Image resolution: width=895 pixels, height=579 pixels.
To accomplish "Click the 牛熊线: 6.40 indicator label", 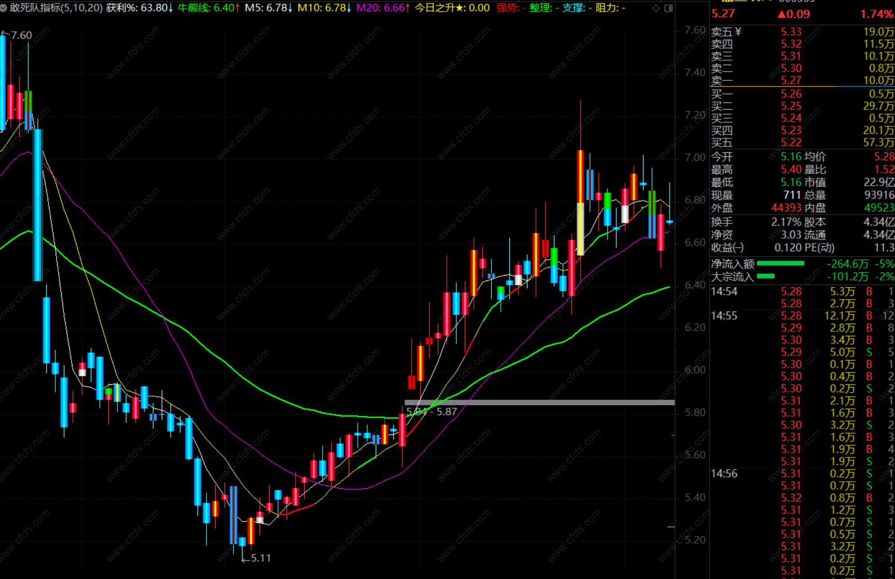I will coord(206,8).
